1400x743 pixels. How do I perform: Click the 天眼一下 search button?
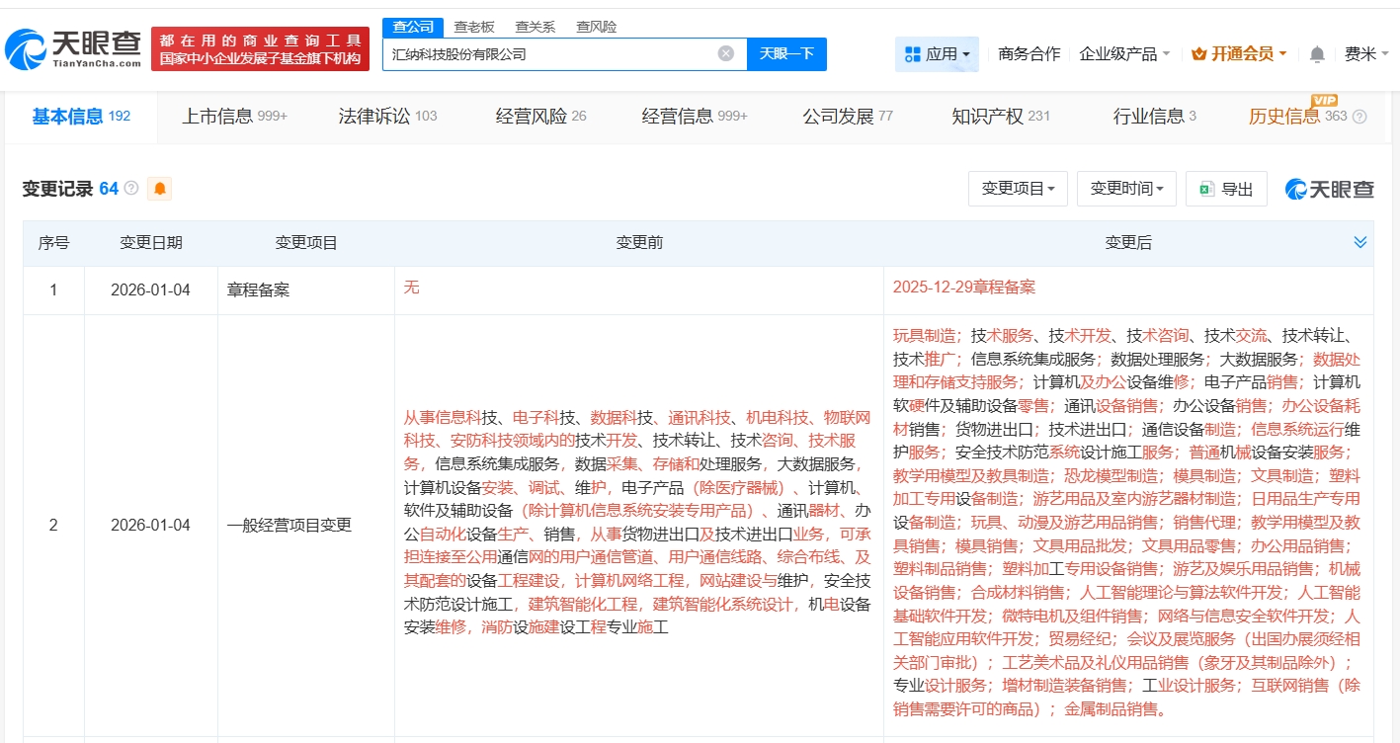click(x=786, y=53)
